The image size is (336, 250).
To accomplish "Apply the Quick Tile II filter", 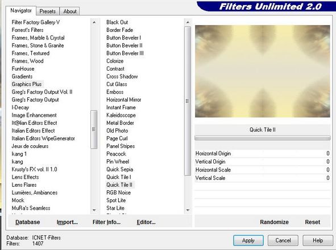I will point(248,240).
